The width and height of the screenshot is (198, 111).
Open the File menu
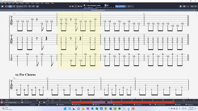pyautogui.click(x=2, y=3)
